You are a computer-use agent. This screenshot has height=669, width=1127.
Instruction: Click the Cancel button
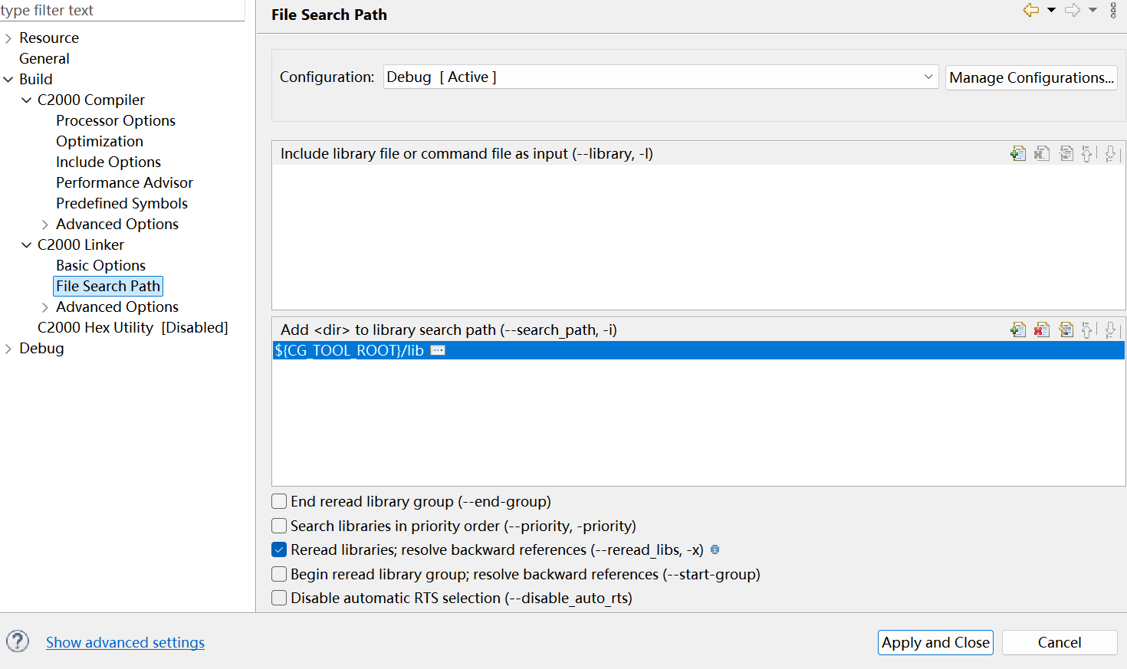point(1060,642)
